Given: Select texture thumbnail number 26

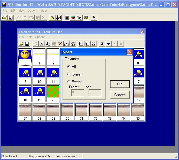Looking at the screenshot, I should (x=138, y=93).
